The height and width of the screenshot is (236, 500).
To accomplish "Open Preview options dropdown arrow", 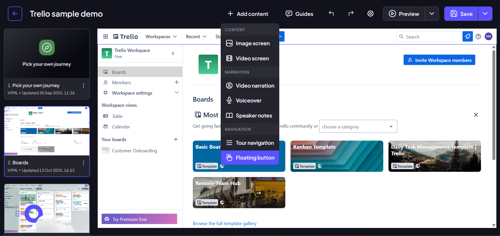I will [432, 14].
